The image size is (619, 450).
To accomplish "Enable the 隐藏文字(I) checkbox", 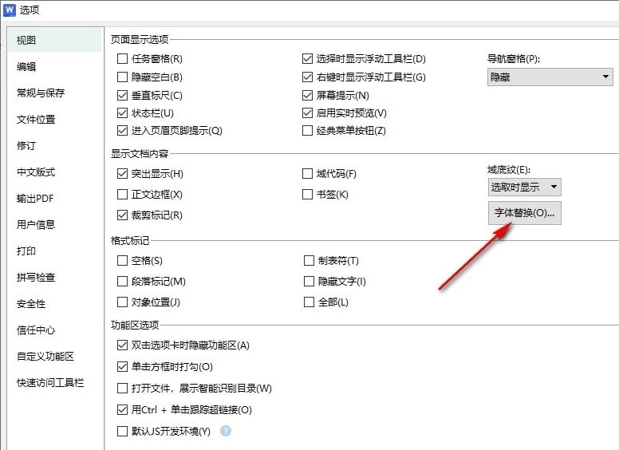I will pyautogui.click(x=309, y=281).
